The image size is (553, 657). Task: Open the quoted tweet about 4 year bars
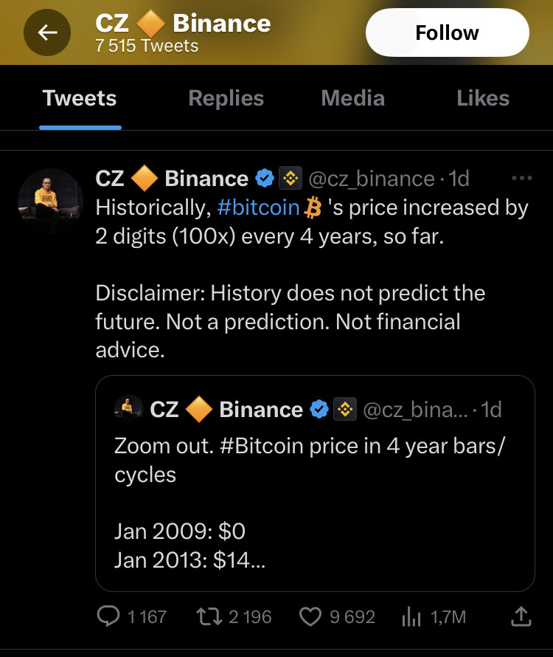click(x=315, y=483)
